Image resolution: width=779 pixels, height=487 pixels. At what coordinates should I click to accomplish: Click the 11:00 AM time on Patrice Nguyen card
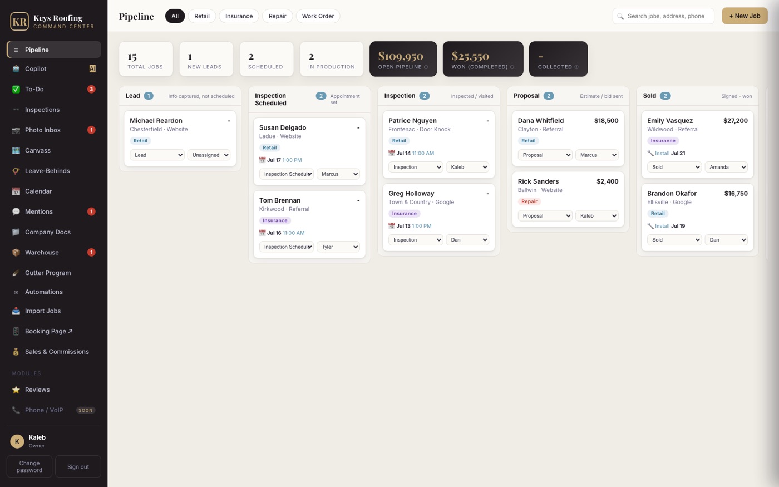(423, 153)
